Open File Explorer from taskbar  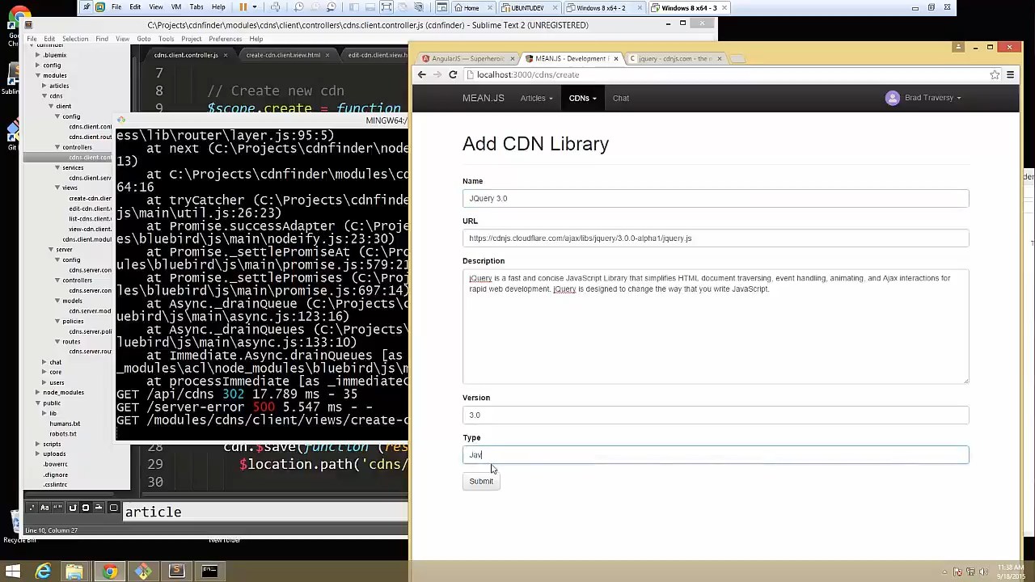(x=74, y=571)
